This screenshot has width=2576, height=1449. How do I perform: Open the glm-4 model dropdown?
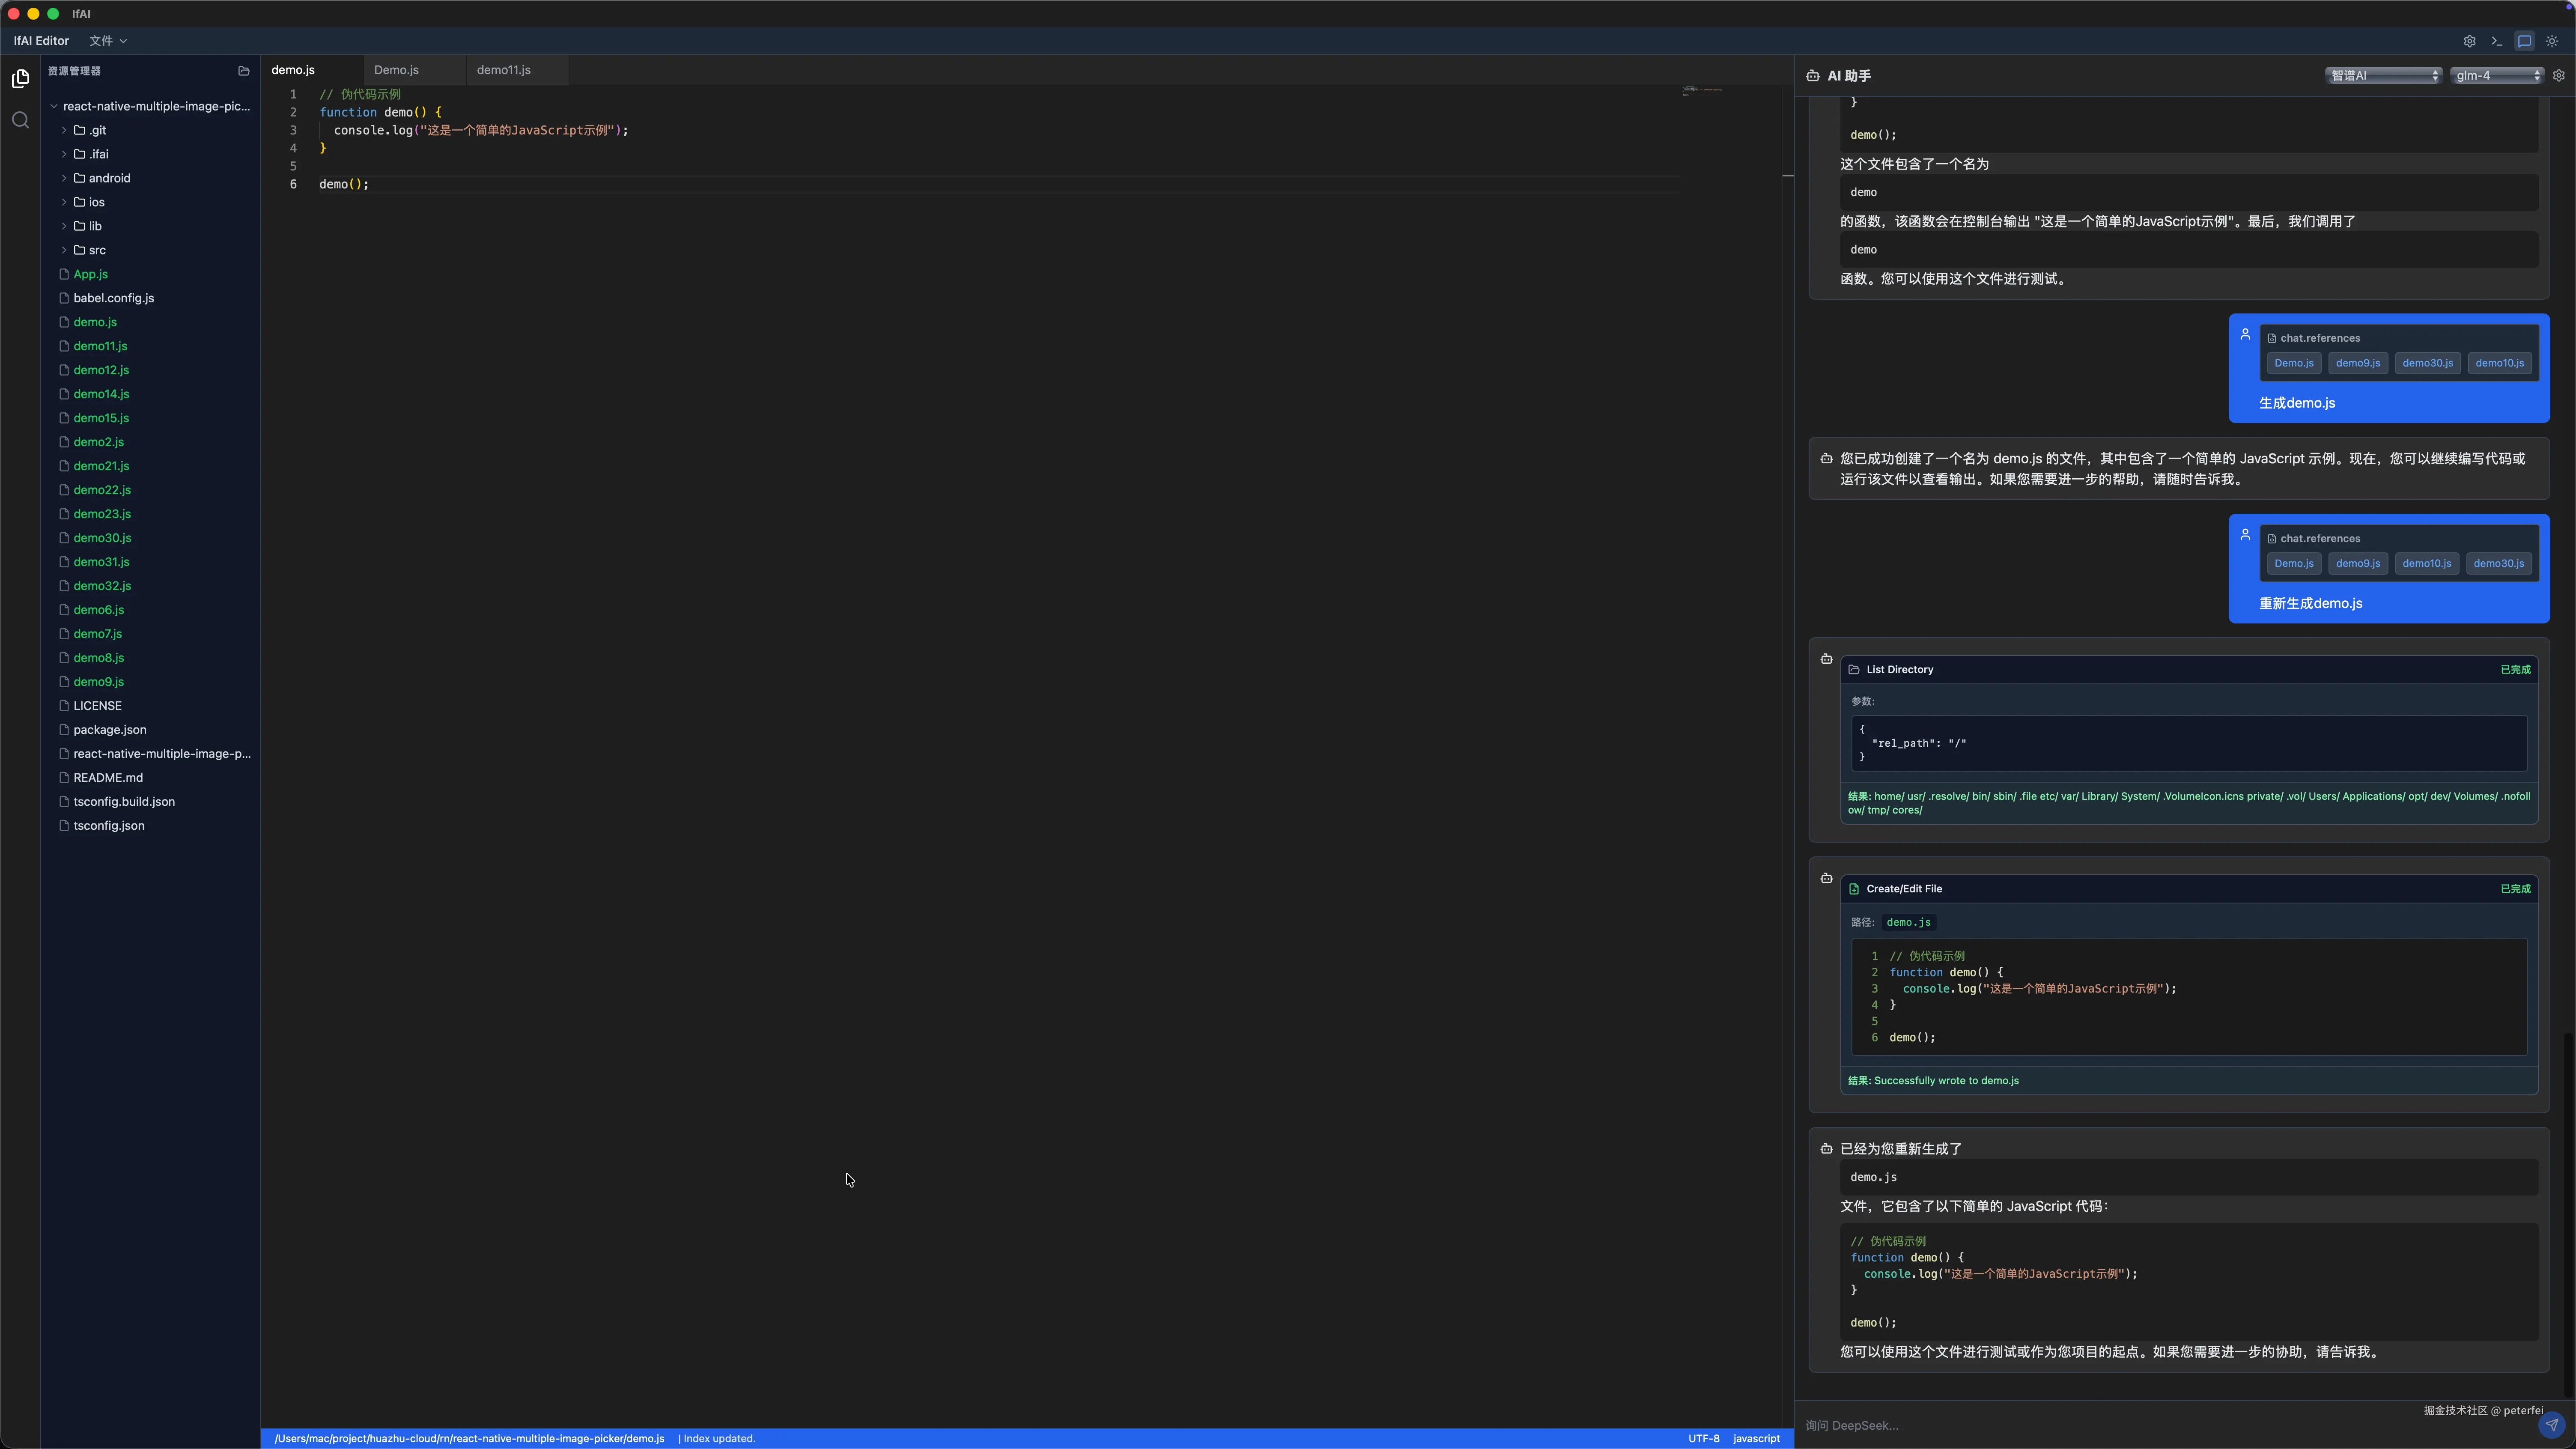[2497, 76]
